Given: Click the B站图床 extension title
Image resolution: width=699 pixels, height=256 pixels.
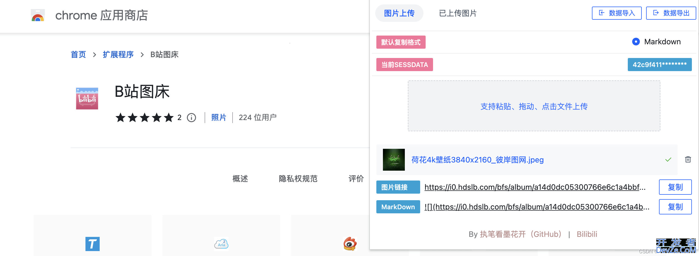Looking at the screenshot, I should coord(142,92).
